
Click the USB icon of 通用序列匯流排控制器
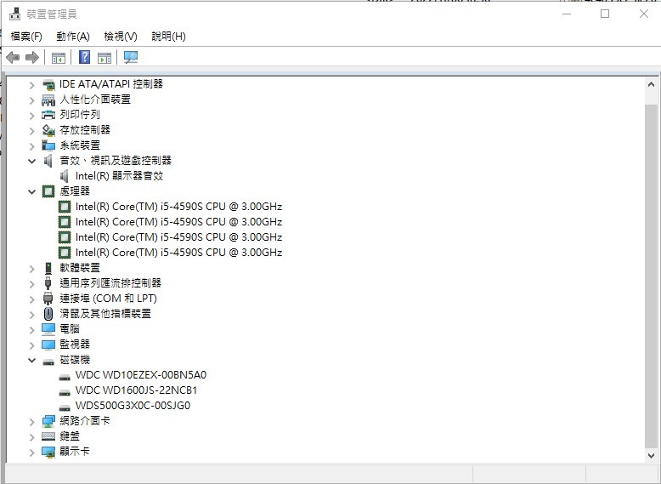coord(48,283)
